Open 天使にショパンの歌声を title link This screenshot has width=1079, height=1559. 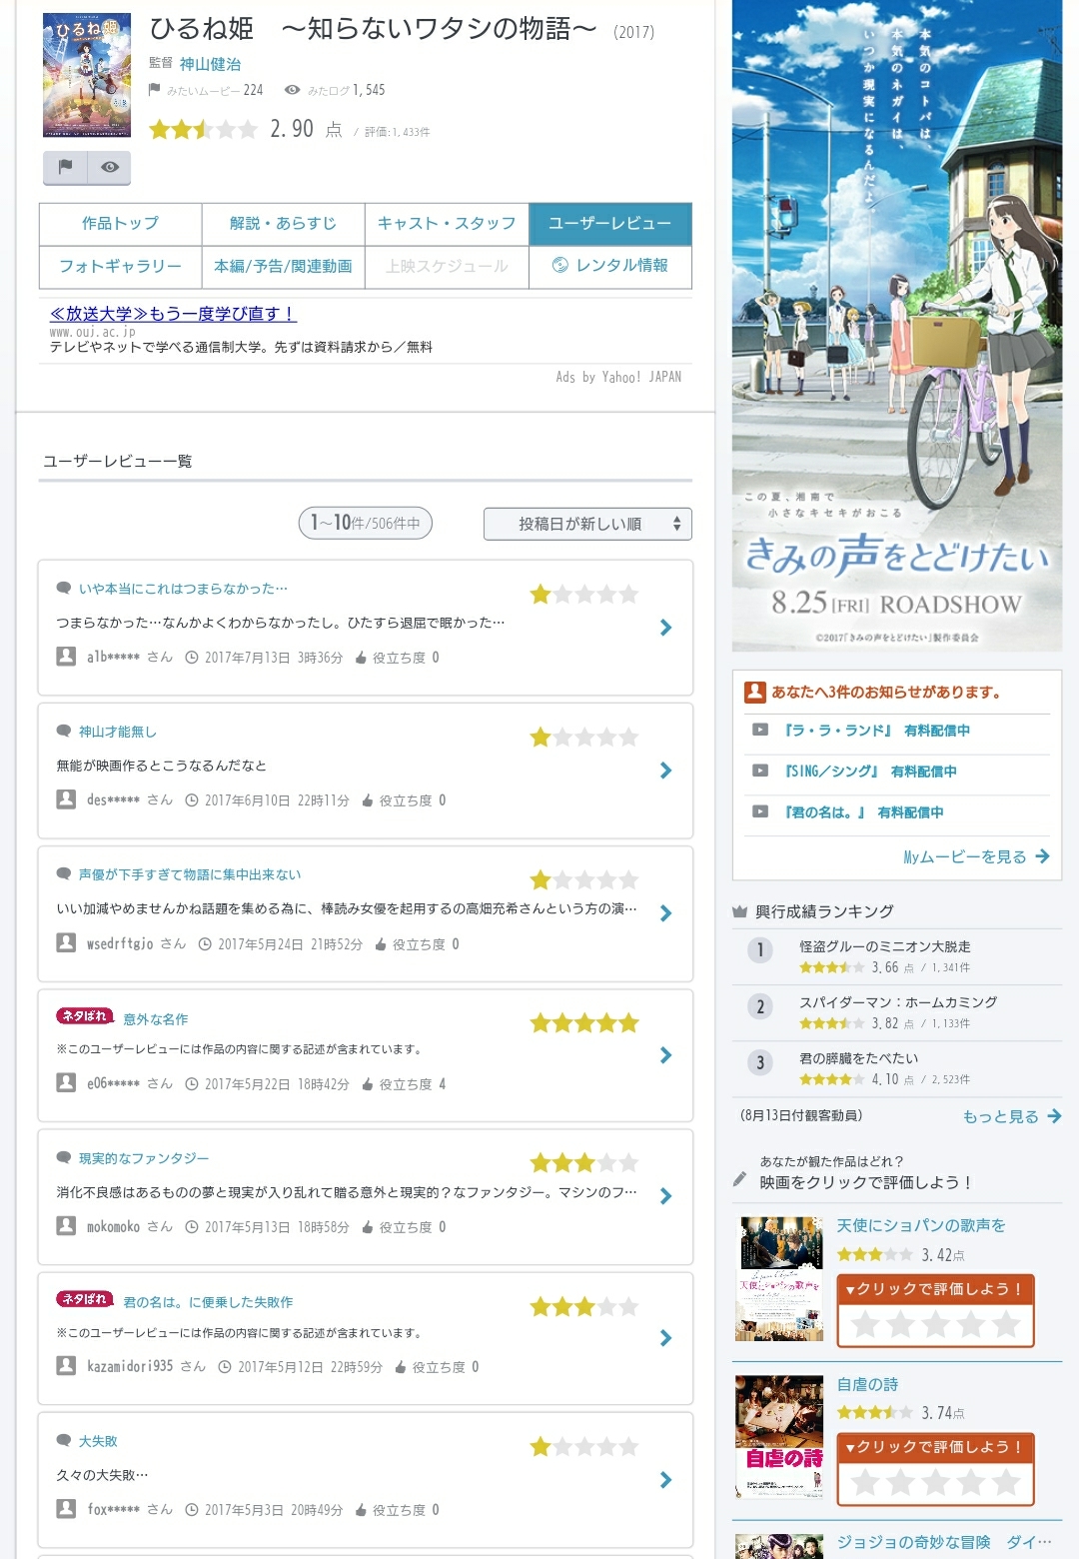click(x=921, y=1225)
